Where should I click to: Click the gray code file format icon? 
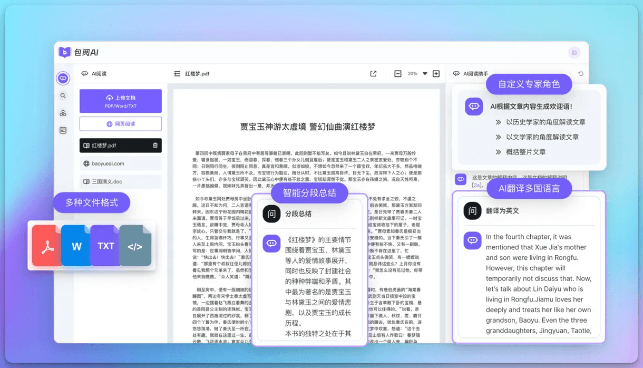tap(135, 246)
